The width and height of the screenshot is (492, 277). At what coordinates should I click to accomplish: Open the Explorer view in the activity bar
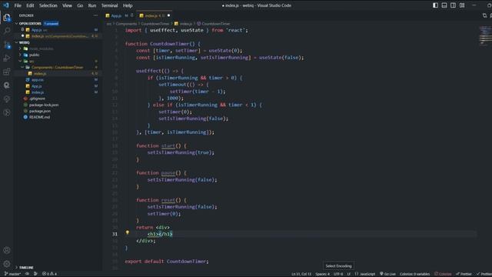(x=7, y=18)
